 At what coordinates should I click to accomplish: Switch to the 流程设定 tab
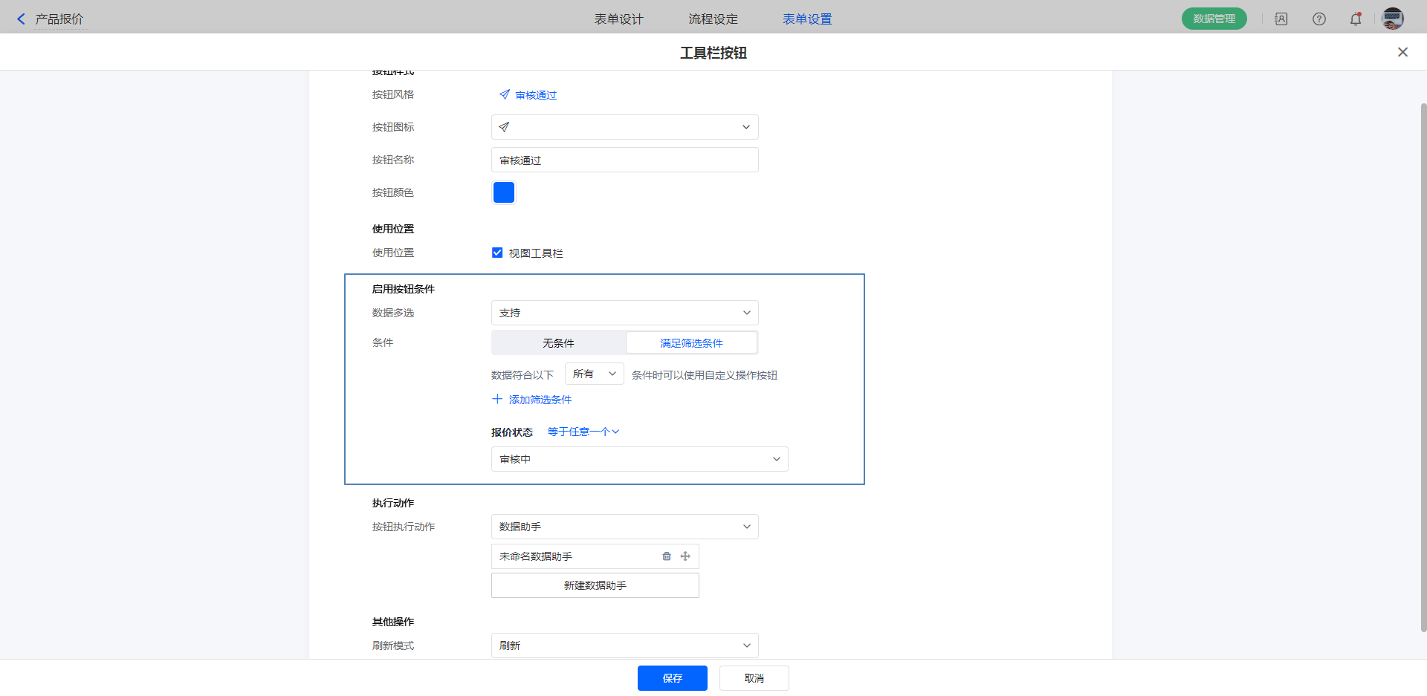713,19
